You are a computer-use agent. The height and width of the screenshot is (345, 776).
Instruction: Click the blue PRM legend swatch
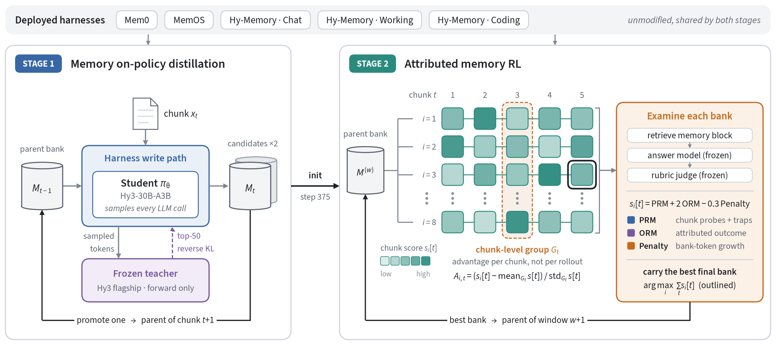click(x=631, y=220)
